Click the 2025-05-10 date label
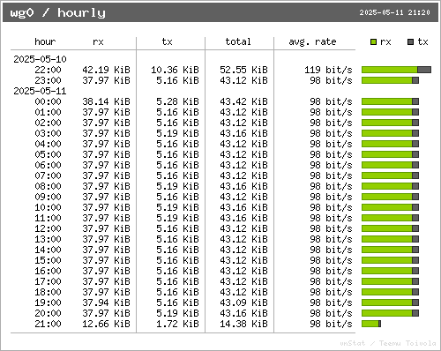 point(40,59)
